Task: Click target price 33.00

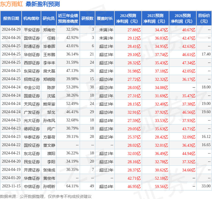Action: [206, 186]
